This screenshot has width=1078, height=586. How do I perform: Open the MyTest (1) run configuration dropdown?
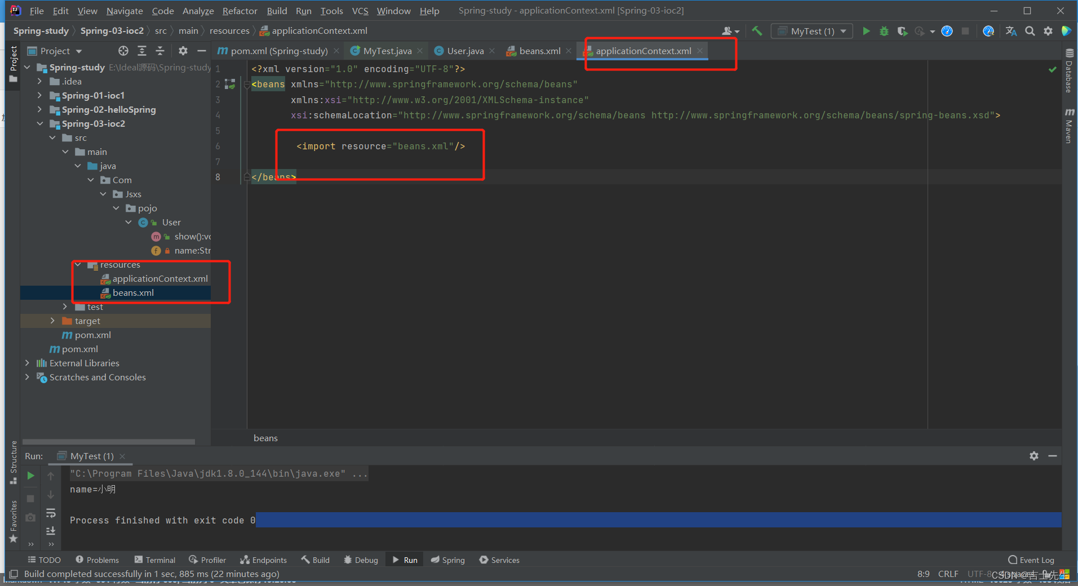tap(812, 31)
